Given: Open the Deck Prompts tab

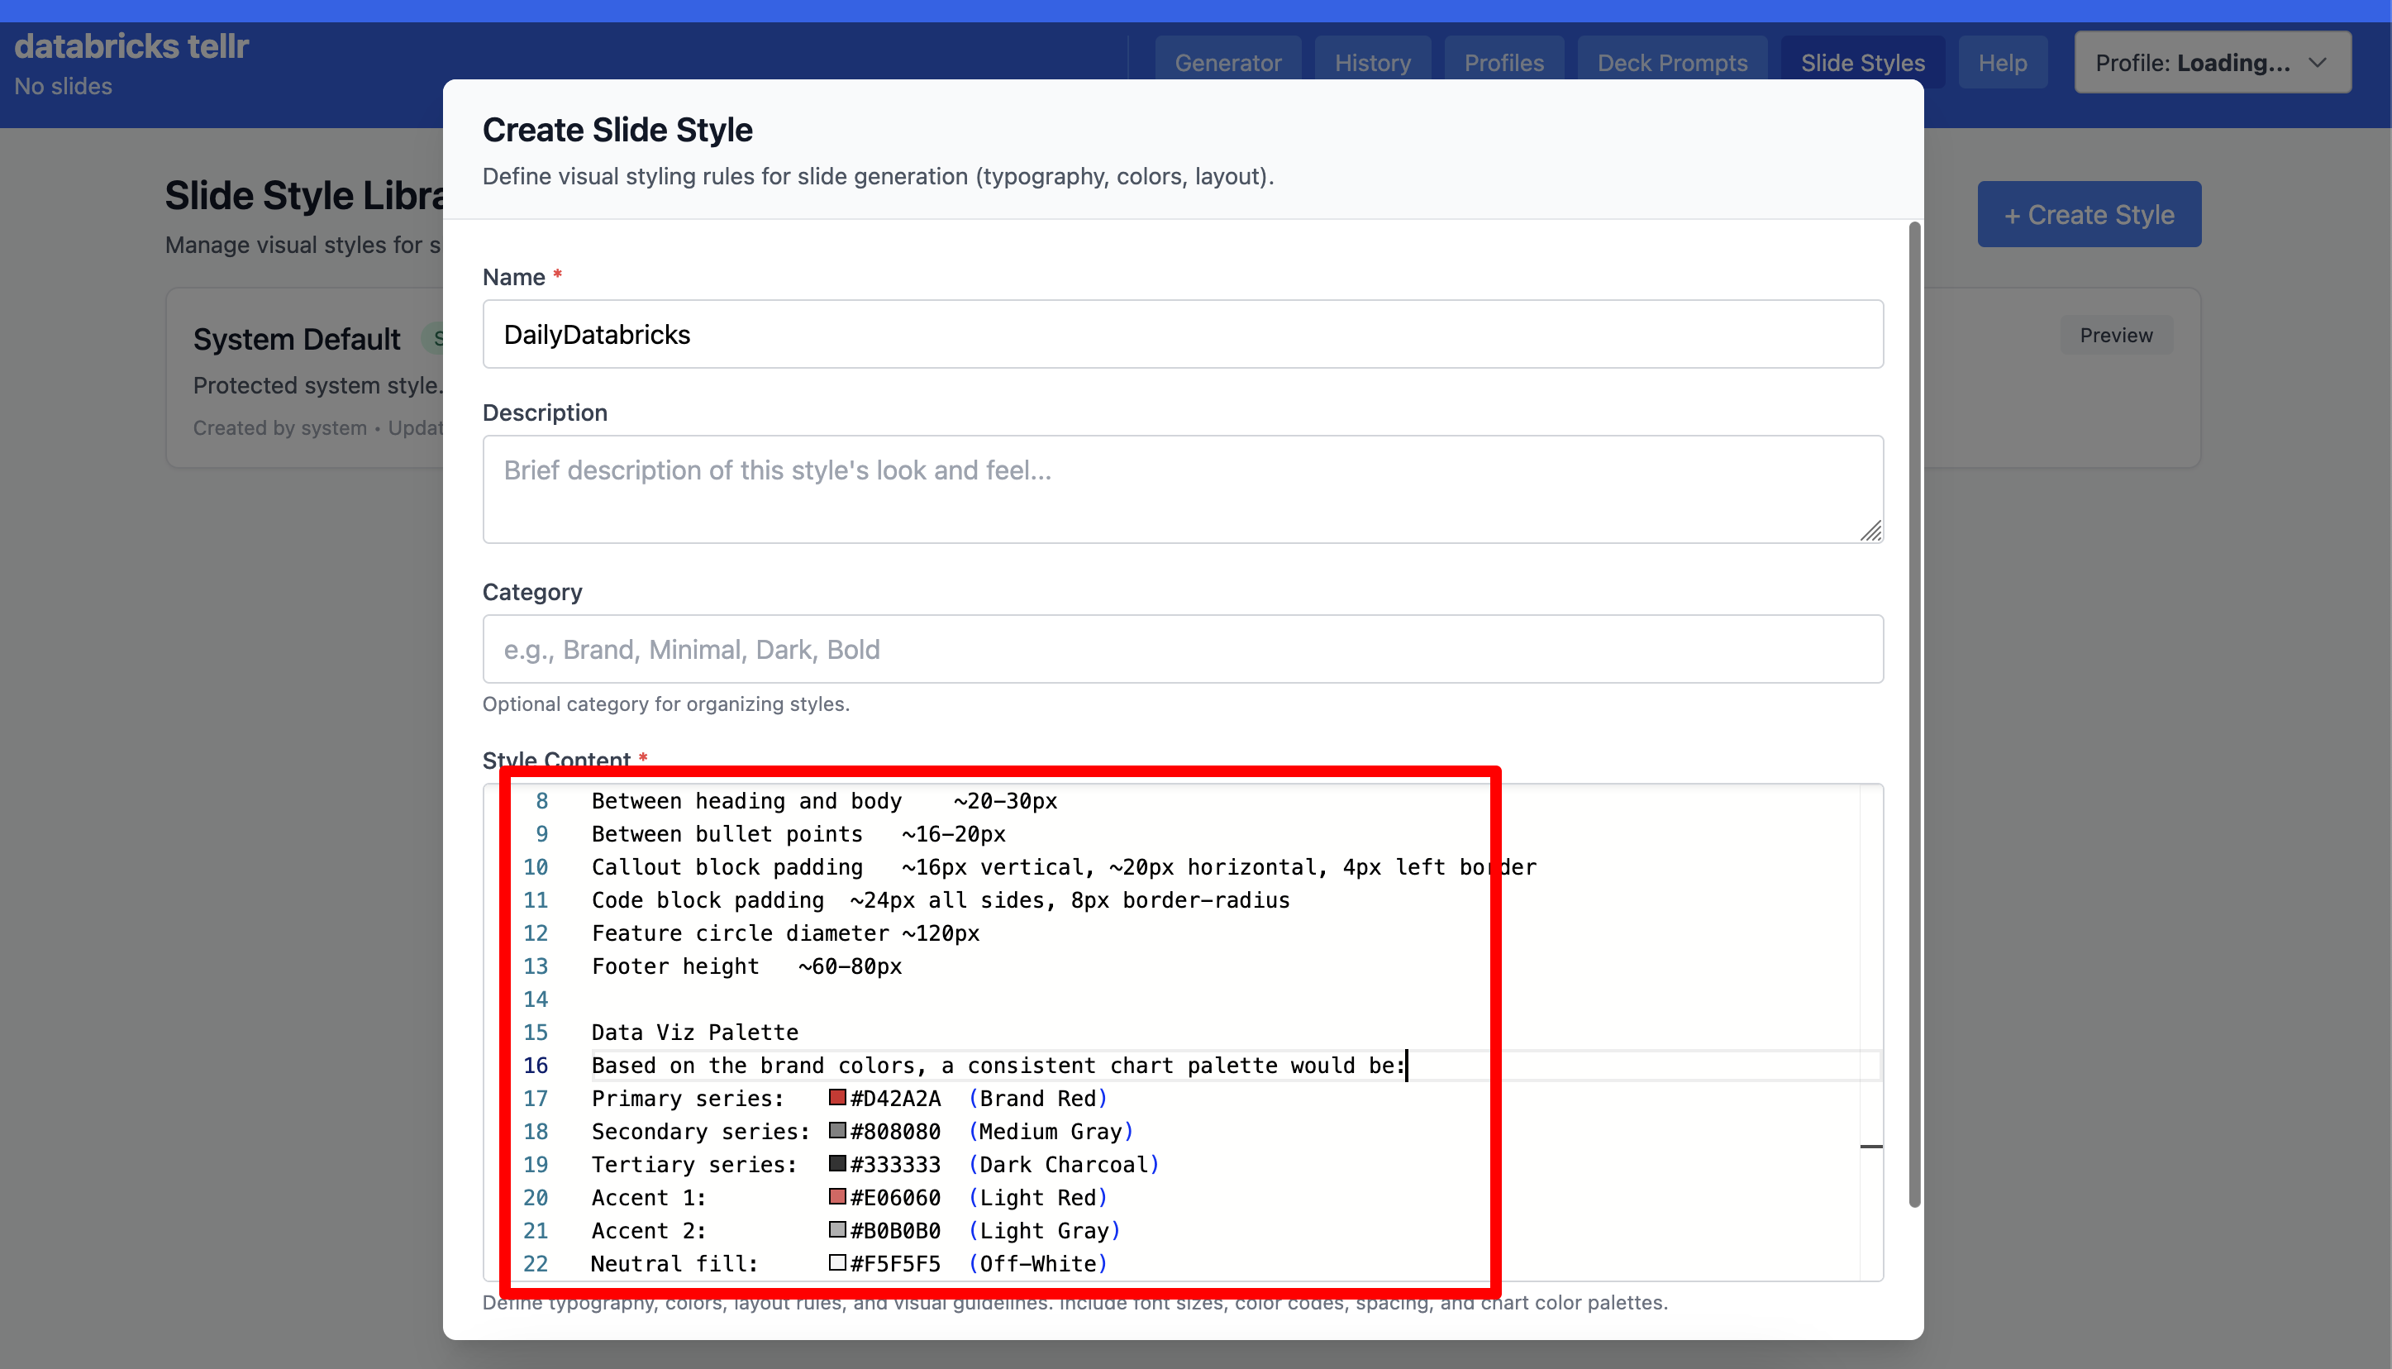Looking at the screenshot, I should click(x=1671, y=62).
